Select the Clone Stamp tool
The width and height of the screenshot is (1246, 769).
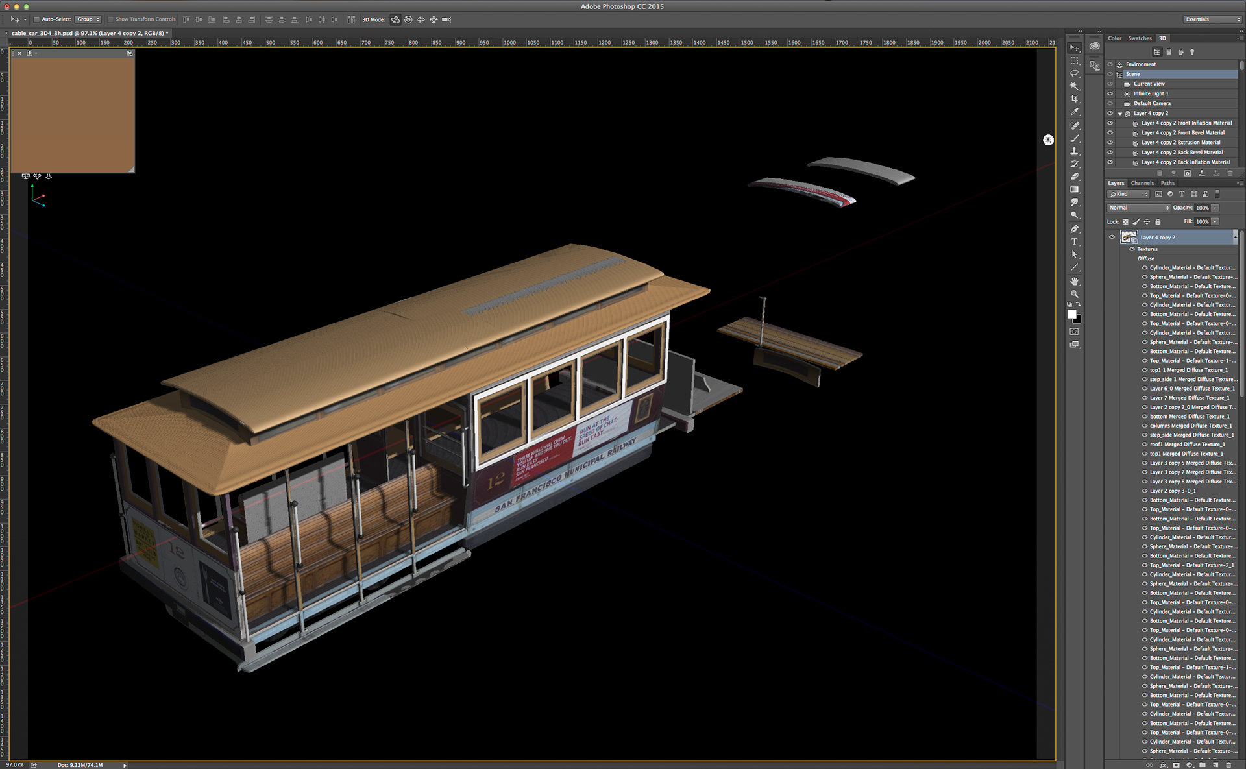coord(1075,151)
